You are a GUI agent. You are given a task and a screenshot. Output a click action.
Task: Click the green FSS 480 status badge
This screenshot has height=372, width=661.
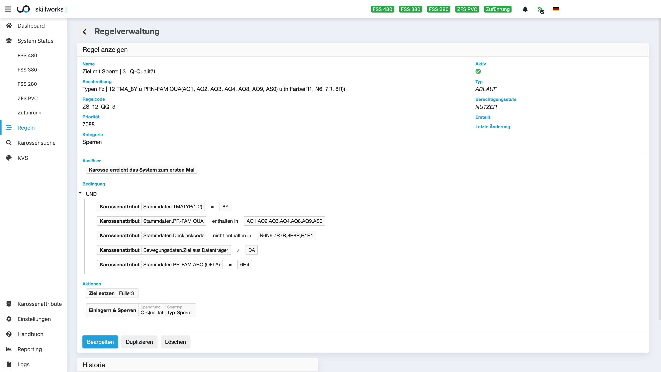pos(382,9)
